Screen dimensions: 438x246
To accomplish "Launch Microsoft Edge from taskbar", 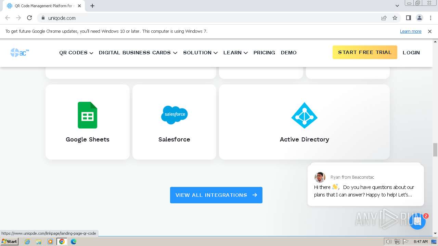I will click(74, 242).
